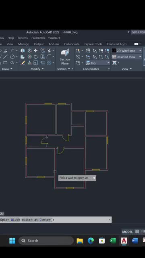The image size is (145, 258).
Task: Click the Scale tool in Modify panel
Action: pos(35,63)
